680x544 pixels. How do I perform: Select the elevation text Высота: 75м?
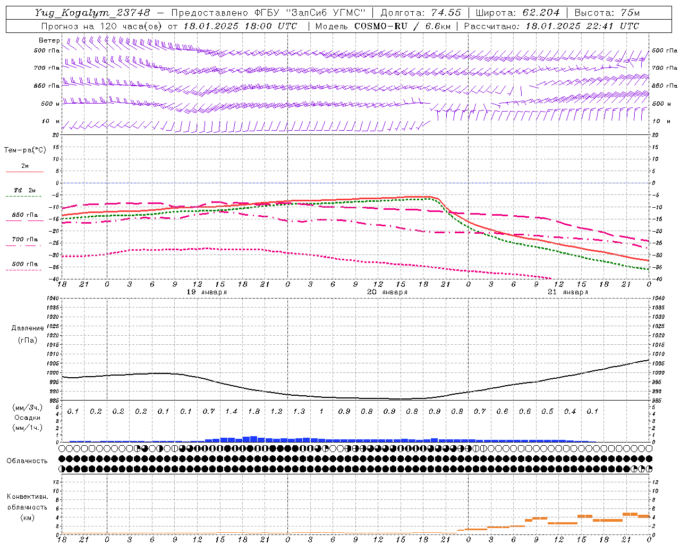coord(607,13)
